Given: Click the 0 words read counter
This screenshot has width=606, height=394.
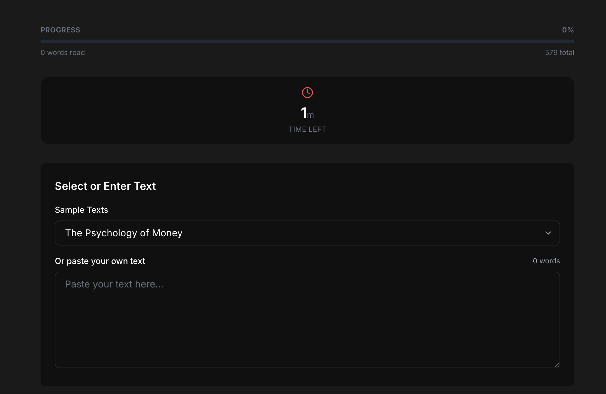Looking at the screenshot, I should (63, 53).
